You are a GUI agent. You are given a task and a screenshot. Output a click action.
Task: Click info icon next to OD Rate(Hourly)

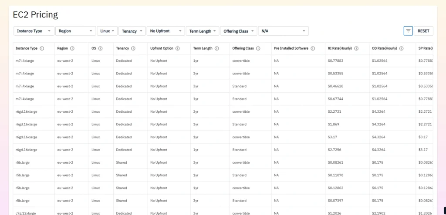click(401, 48)
